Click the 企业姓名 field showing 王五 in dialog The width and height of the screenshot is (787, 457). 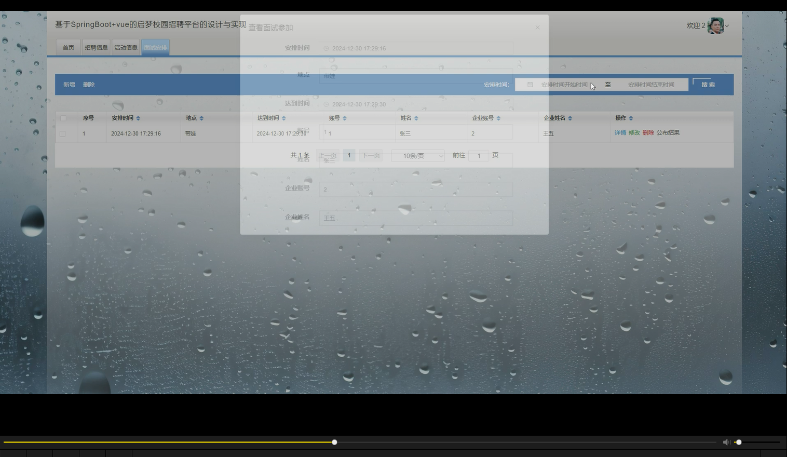pyautogui.click(x=416, y=218)
